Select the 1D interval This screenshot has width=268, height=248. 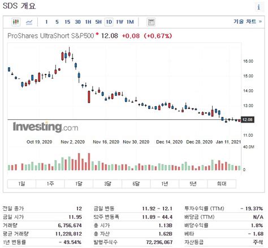coord(109,22)
